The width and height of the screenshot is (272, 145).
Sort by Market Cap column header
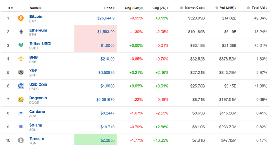[x=195, y=8]
